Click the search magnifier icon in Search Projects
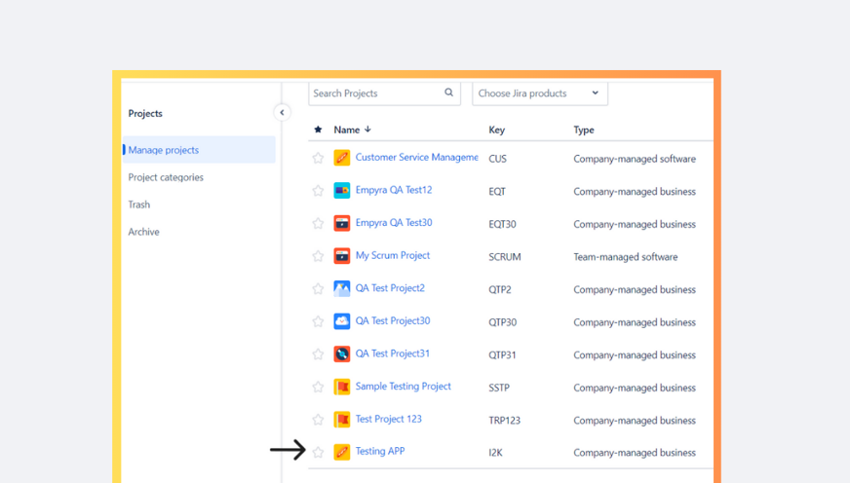This screenshot has width=850, height=483. pos(449,93)
